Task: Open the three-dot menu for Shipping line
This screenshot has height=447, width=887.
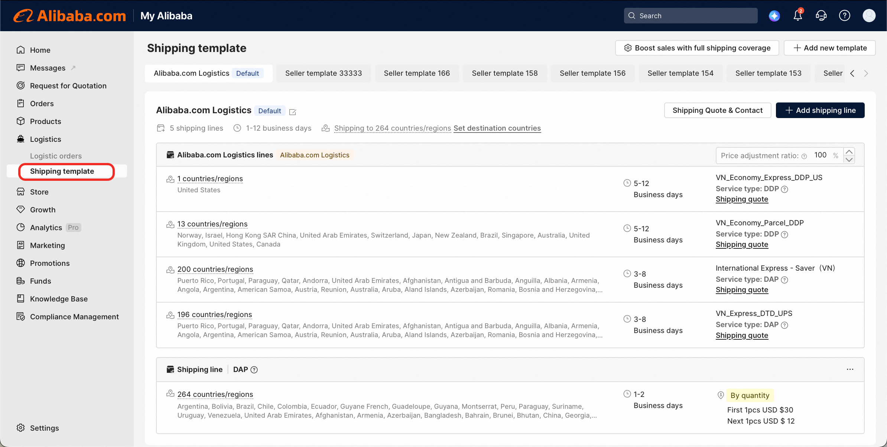Action: pos(850,369)
